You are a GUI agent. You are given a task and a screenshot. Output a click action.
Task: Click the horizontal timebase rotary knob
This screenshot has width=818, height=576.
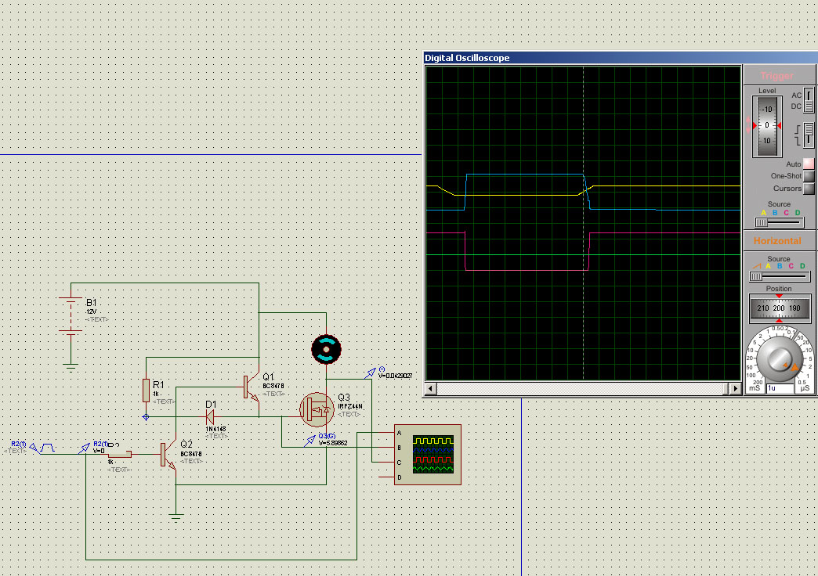point(779,358)
